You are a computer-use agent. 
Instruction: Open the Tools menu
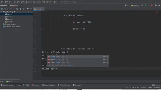39,2
